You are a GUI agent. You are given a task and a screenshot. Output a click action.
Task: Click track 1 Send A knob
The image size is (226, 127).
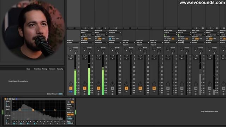click(71, 49)
